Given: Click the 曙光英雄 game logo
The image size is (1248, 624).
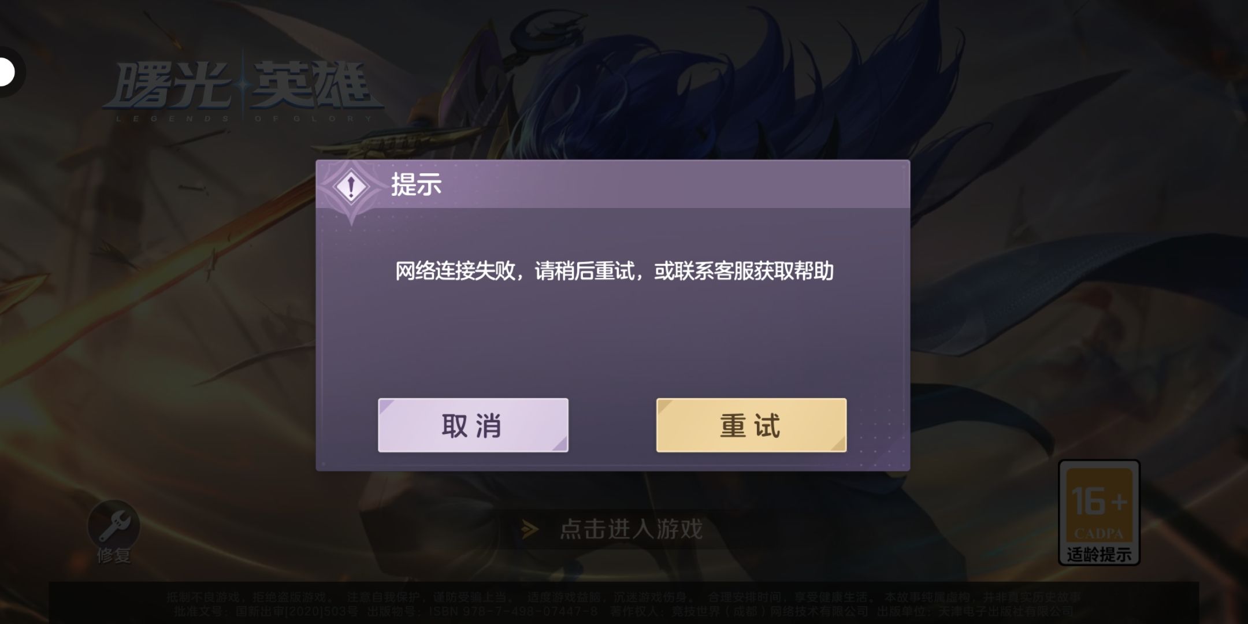Looking at the screenshot, I should tap(243, 90).
